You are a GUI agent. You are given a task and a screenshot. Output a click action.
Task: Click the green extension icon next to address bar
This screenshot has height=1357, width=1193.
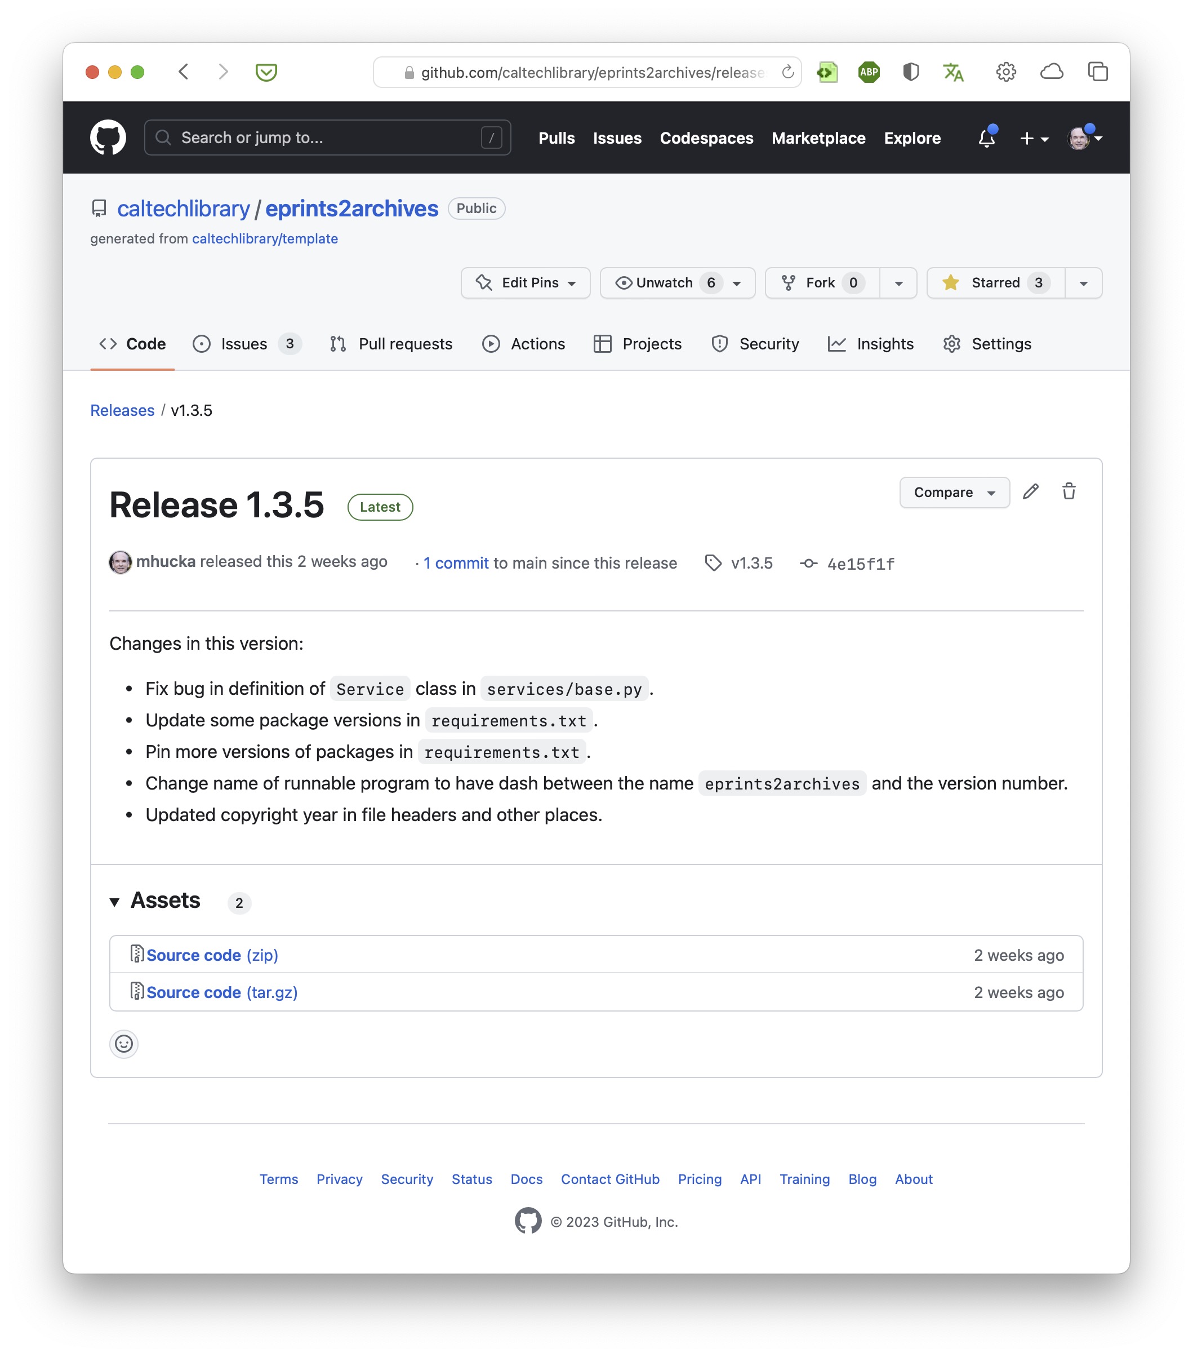827,72
